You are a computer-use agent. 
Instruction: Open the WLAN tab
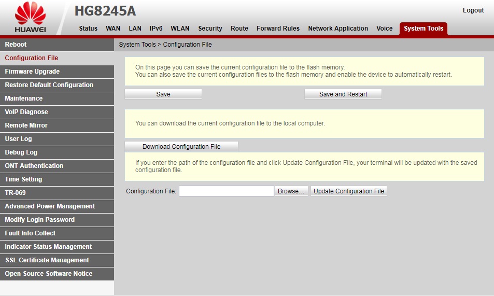pyautogui.click(x=180, y=29)
